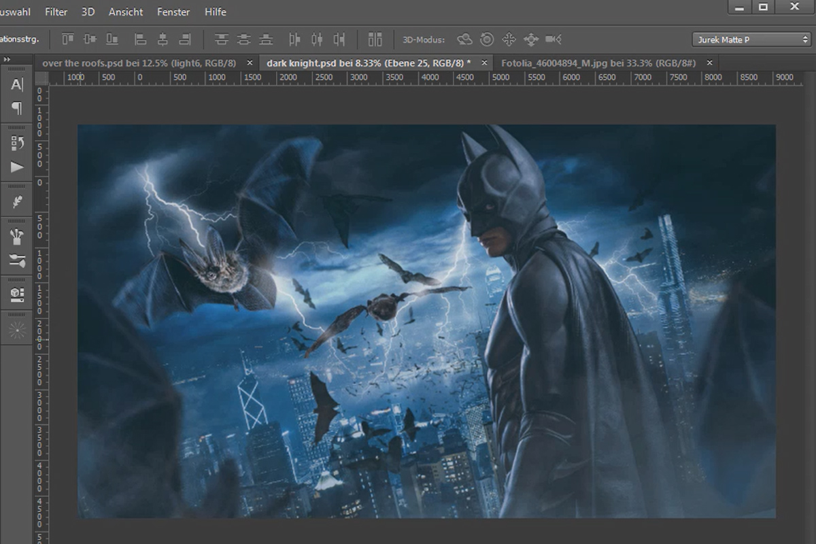Close the Fotolia_46004894_M.jpg document tab
Image resolution: width=816 pixels, height=544 pixels.
tap(710, 63)
